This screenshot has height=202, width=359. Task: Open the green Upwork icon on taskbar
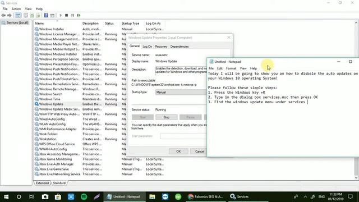click(178, 197)
